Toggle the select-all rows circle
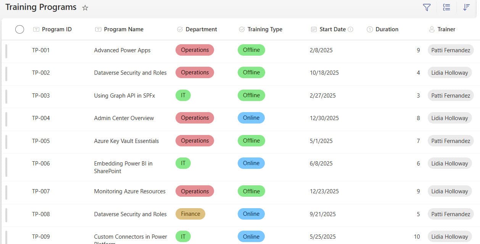The height and width of the screenshot is (244, 480). (19, 29)
